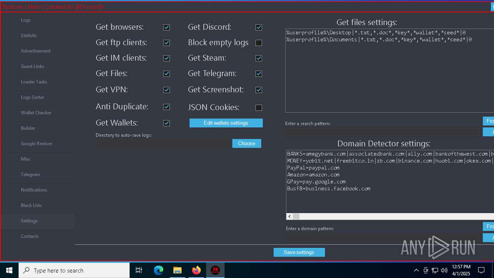This screenshot has width=494, height=278.
Task: Select the Amazon=amazon.com line
Action: (313, 175)
